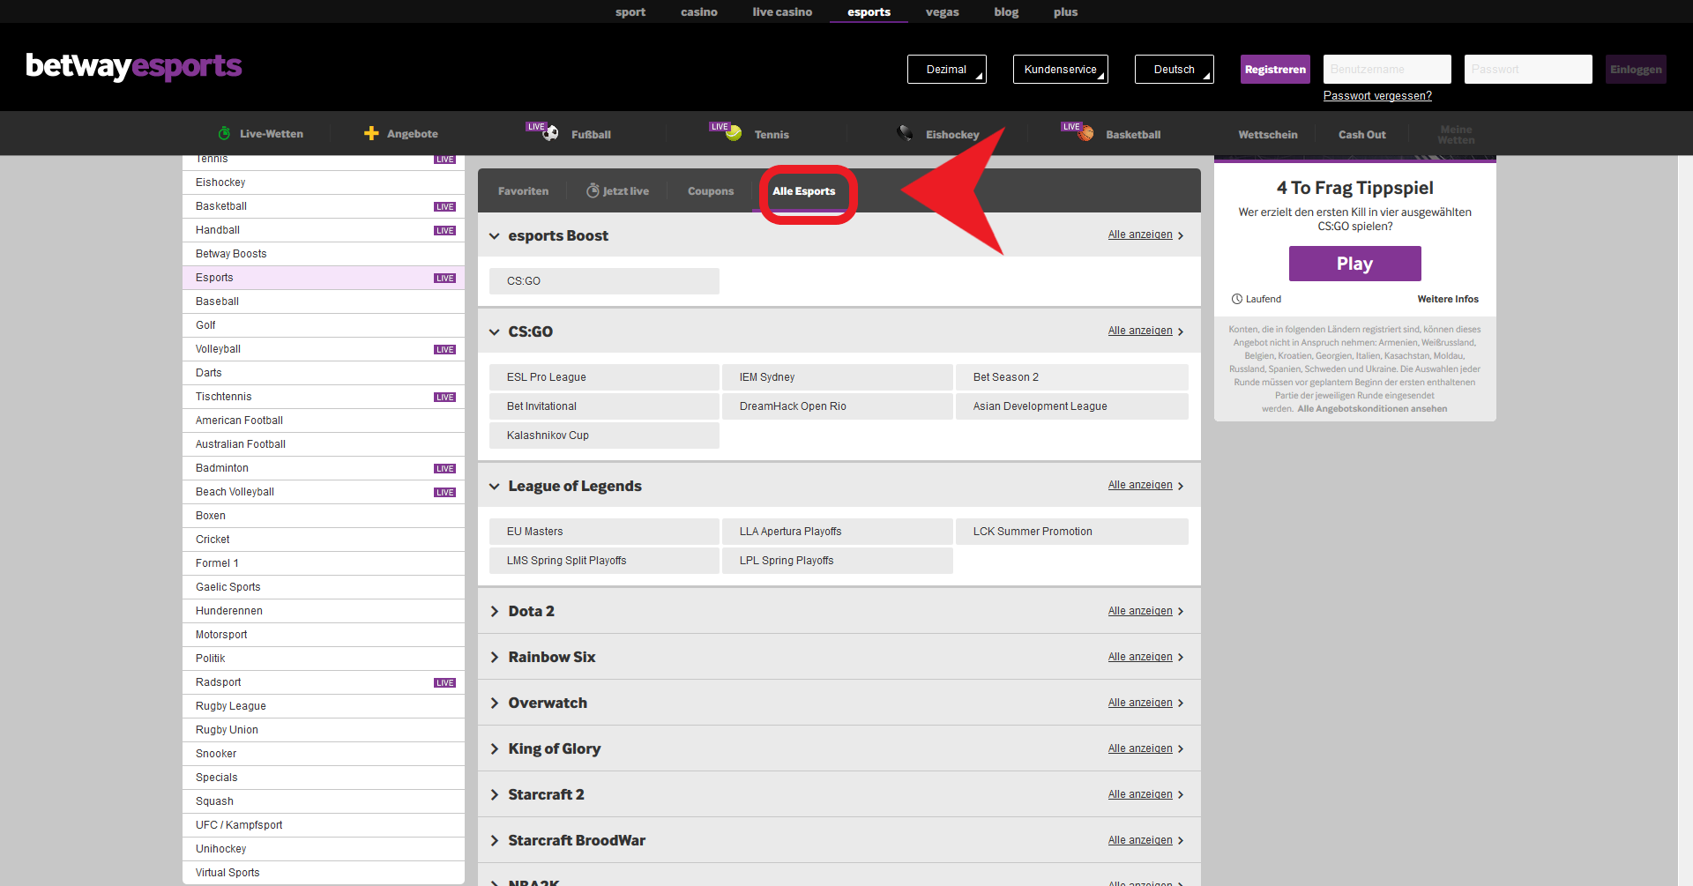This screenshot has width=1693, height=886.
Task: Expand the Starcraft BroodWar section
Action: pos(495,840)
